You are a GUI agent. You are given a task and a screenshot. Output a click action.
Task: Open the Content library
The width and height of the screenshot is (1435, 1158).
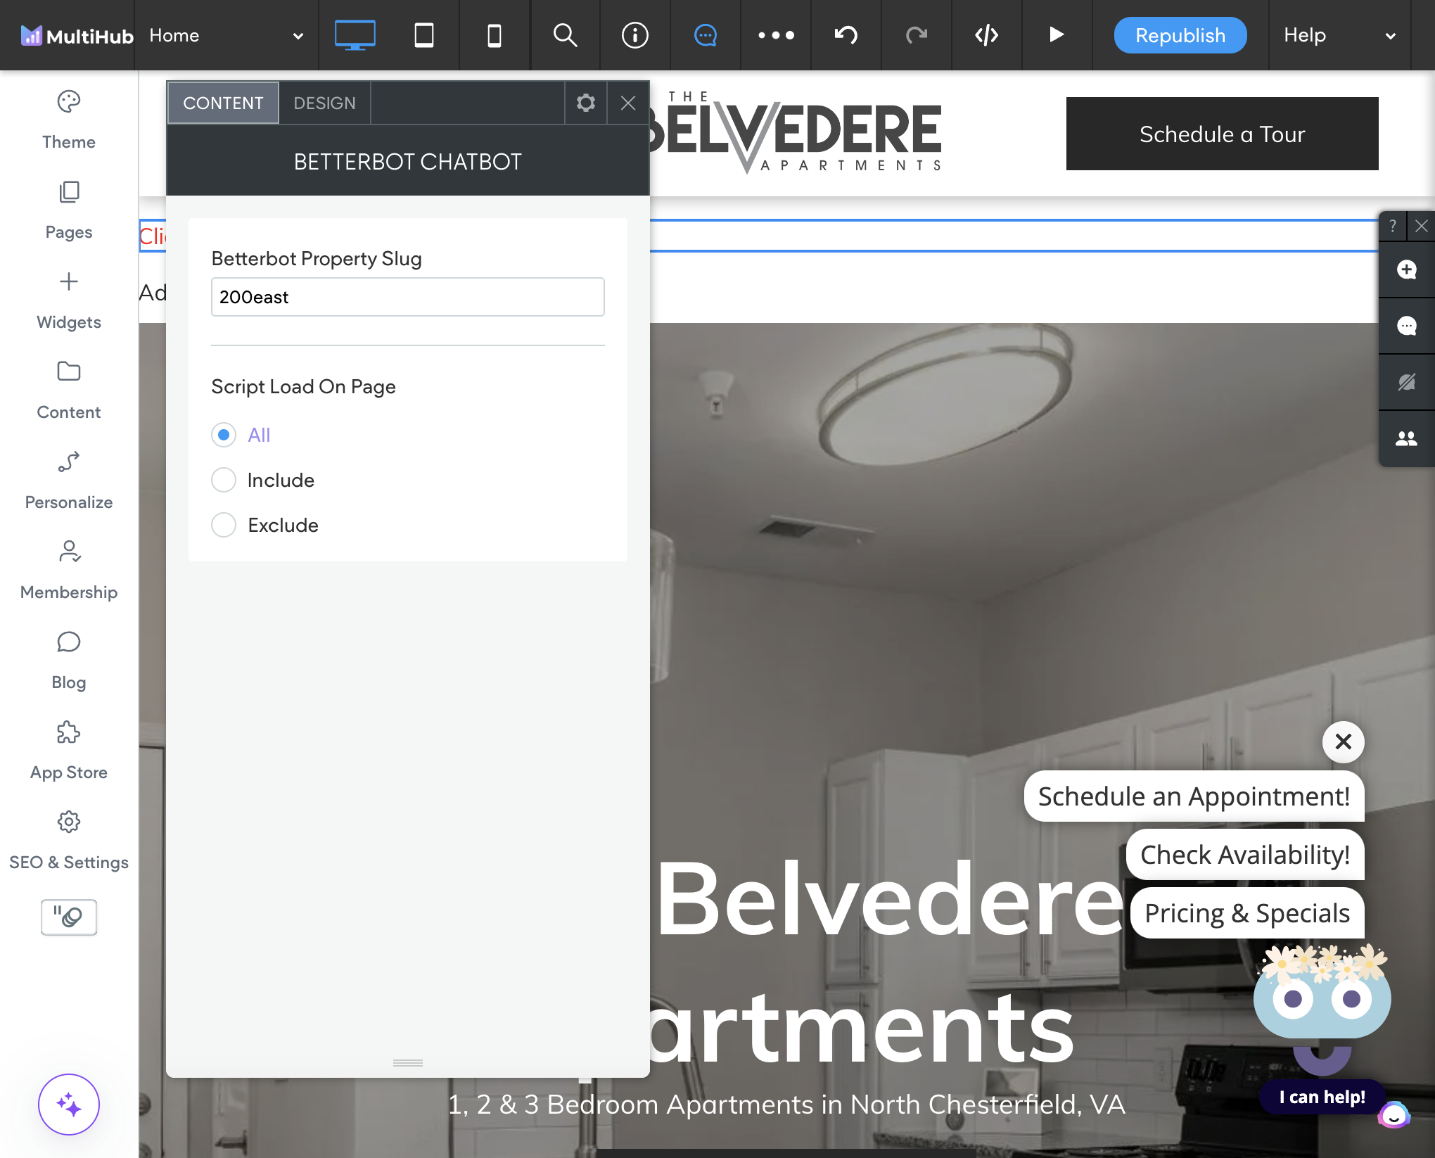point(69,390)
